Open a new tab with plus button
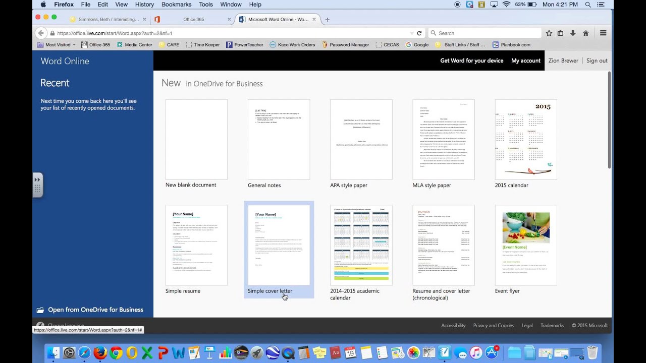The width and height of the screenshot is (646, 363). point(327,20)
